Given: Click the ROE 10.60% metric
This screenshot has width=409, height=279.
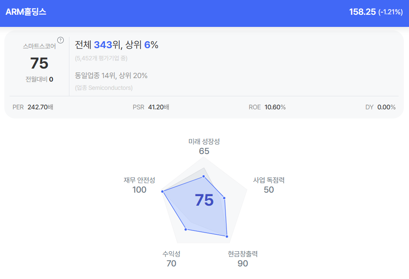Looking at the screenshot, I should click(267, 107).
